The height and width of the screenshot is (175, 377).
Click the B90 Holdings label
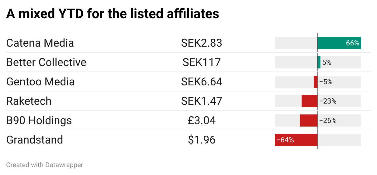click(39, 121)
